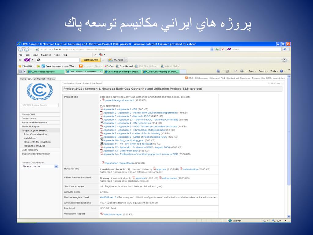Click 'Issuance of CERs' in sidebar

pos(34,146)
